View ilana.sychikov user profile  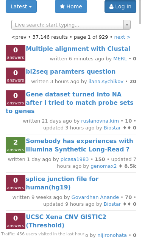pos(106,81)
